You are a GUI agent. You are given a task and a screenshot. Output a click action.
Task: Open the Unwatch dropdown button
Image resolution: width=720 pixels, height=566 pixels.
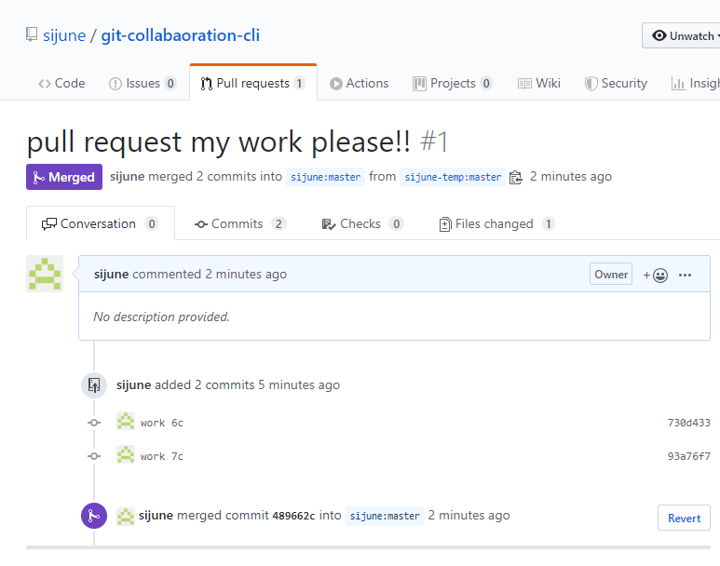[x=682, y=35]
